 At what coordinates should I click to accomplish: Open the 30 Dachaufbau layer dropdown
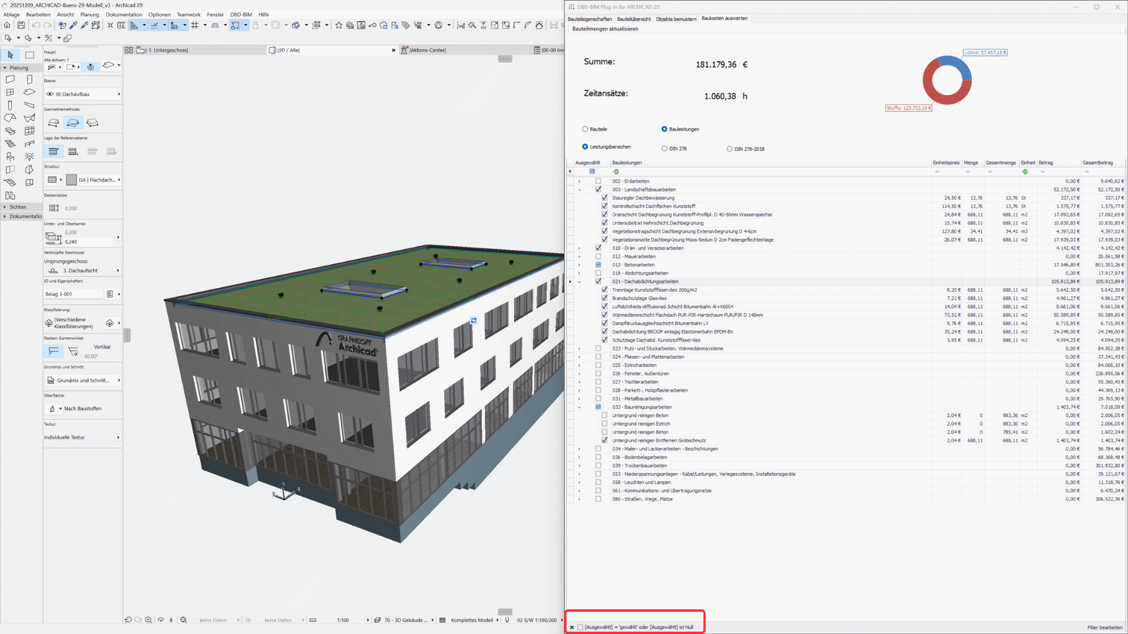(x=83, y=94)
